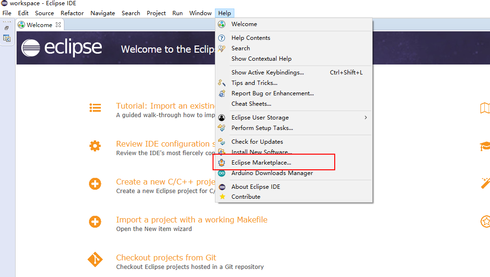Click the orange list icon beside Tutorial
The height and width of the screenshot is (277, 490).
[x=95, y=108]
